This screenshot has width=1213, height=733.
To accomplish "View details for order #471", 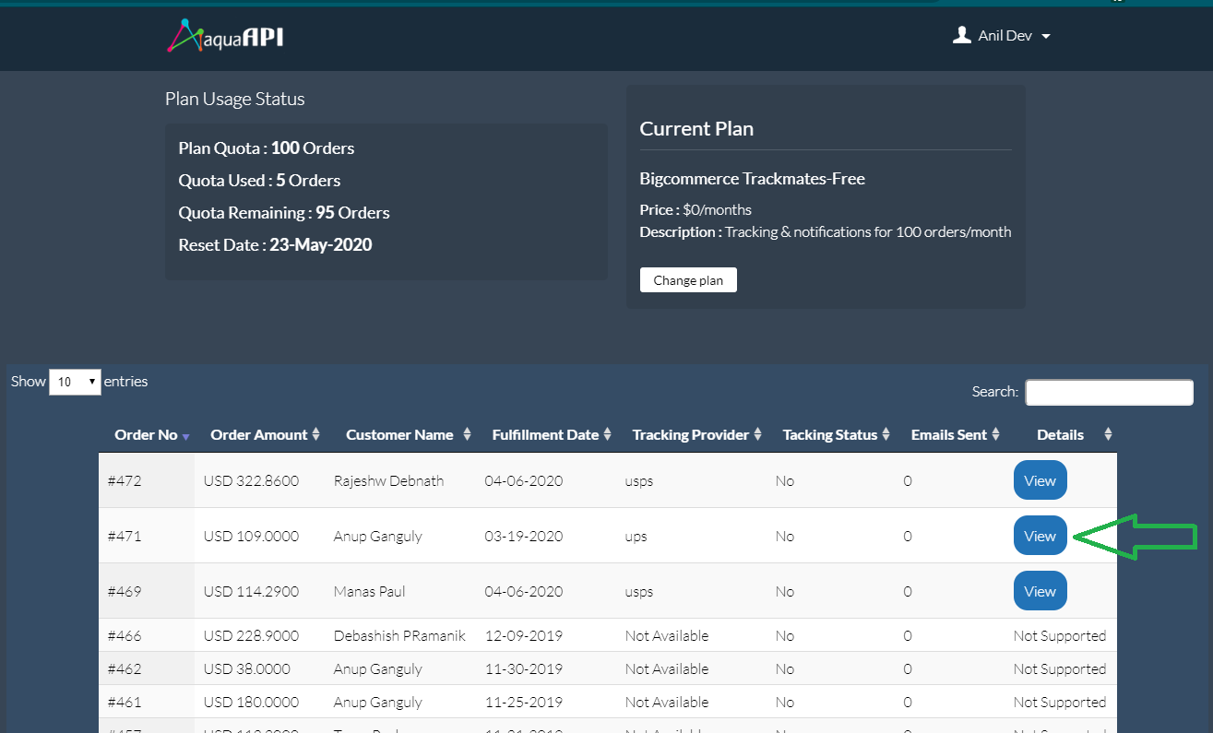I will pos(1040,536).
